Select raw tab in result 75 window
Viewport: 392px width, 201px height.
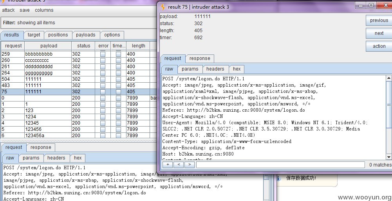[169, 69]
